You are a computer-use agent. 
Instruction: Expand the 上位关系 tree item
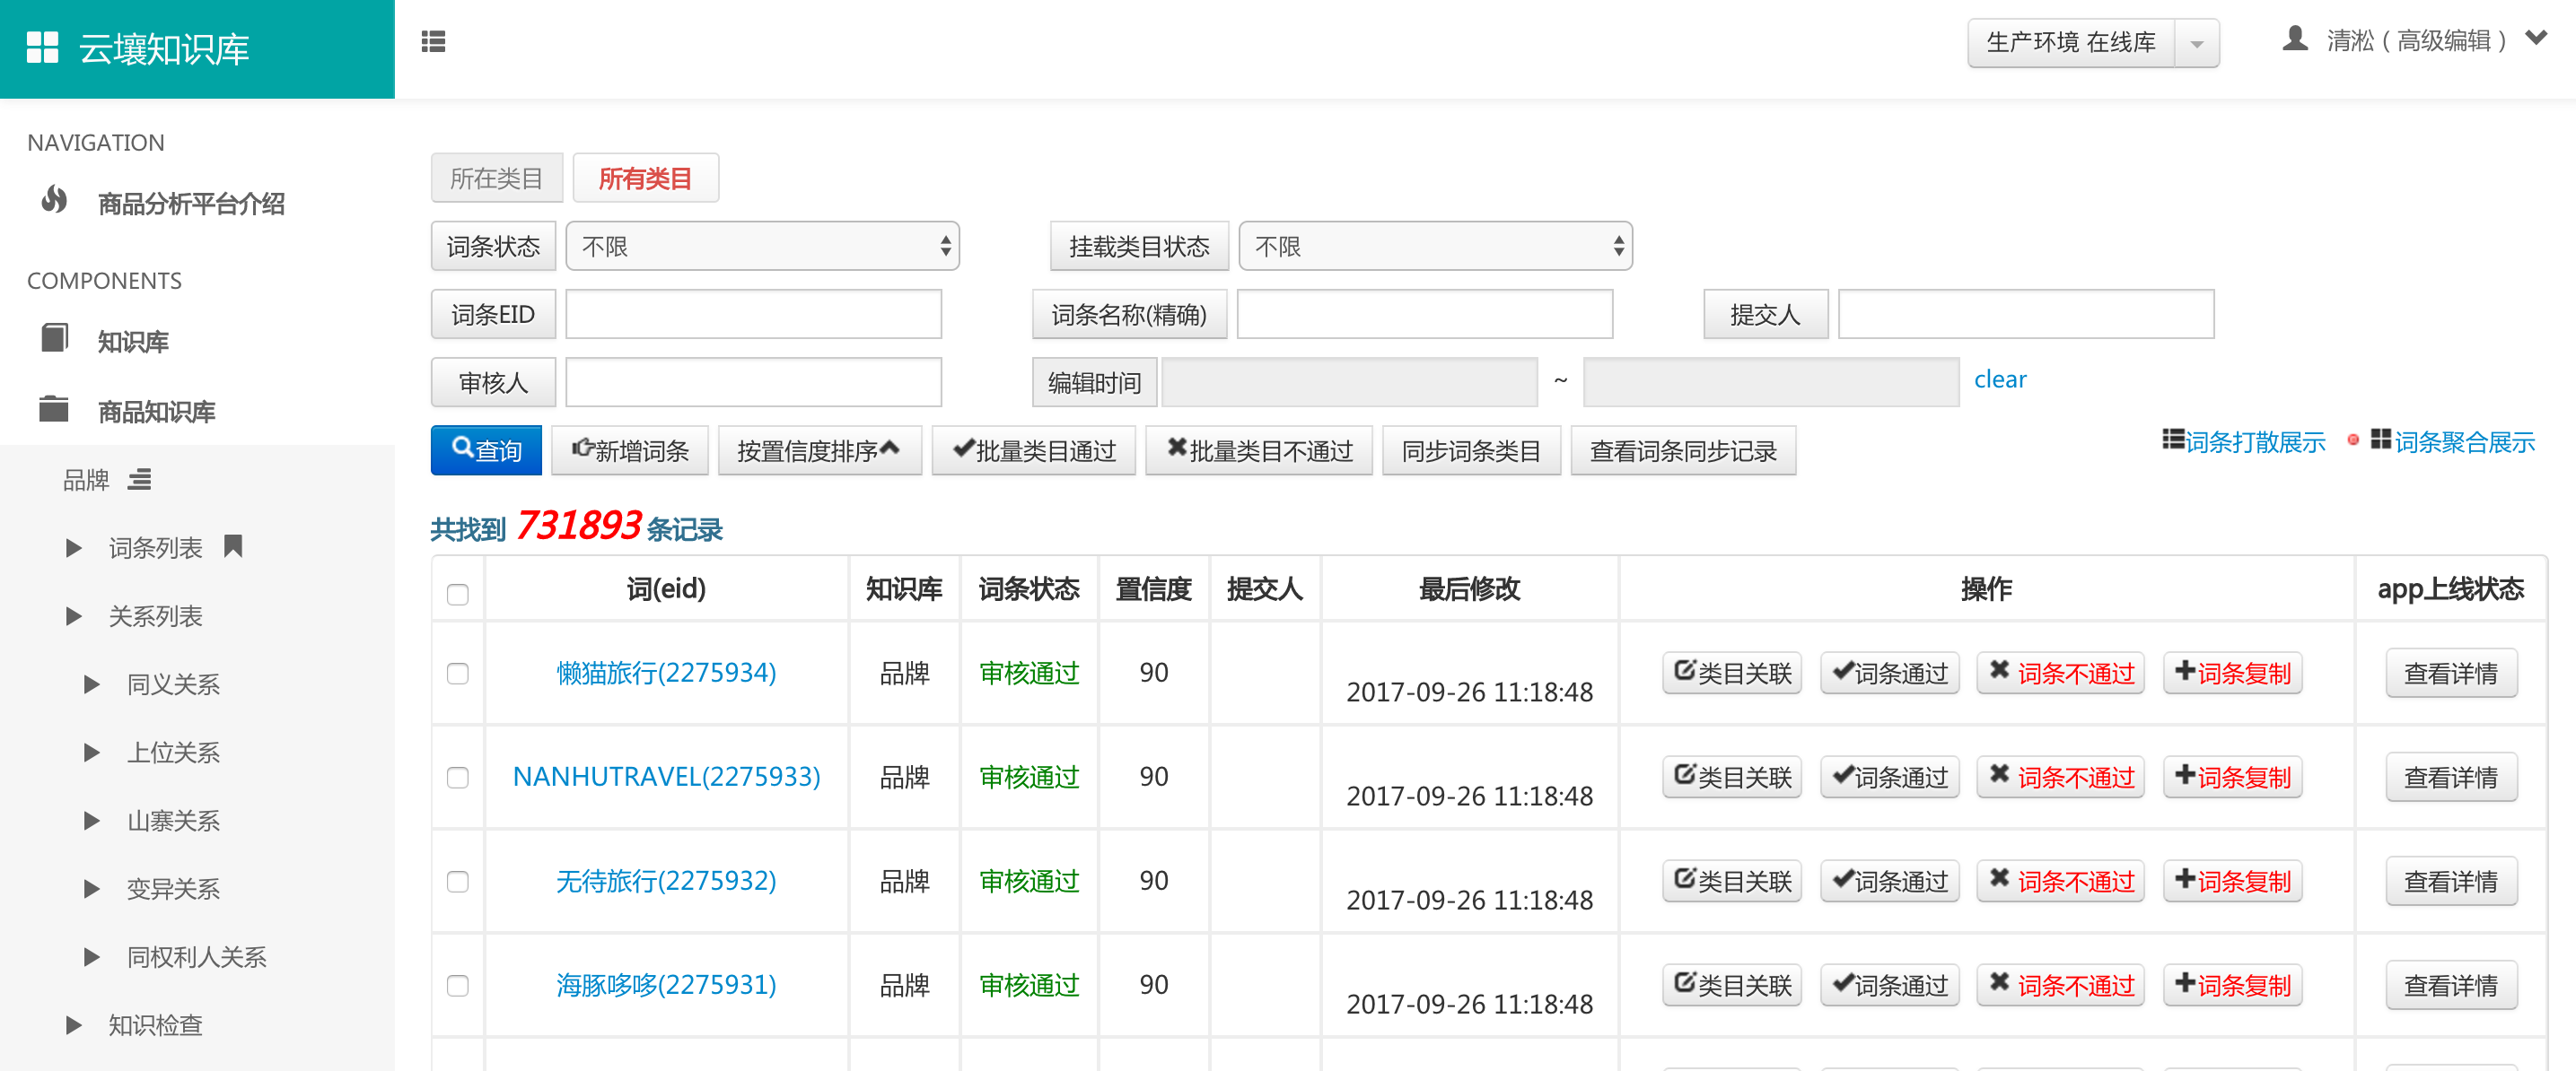(92, 753)
